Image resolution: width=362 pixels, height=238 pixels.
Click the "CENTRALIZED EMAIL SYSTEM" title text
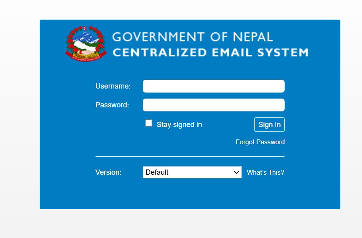pyautogui.click(x=210, y=52)
